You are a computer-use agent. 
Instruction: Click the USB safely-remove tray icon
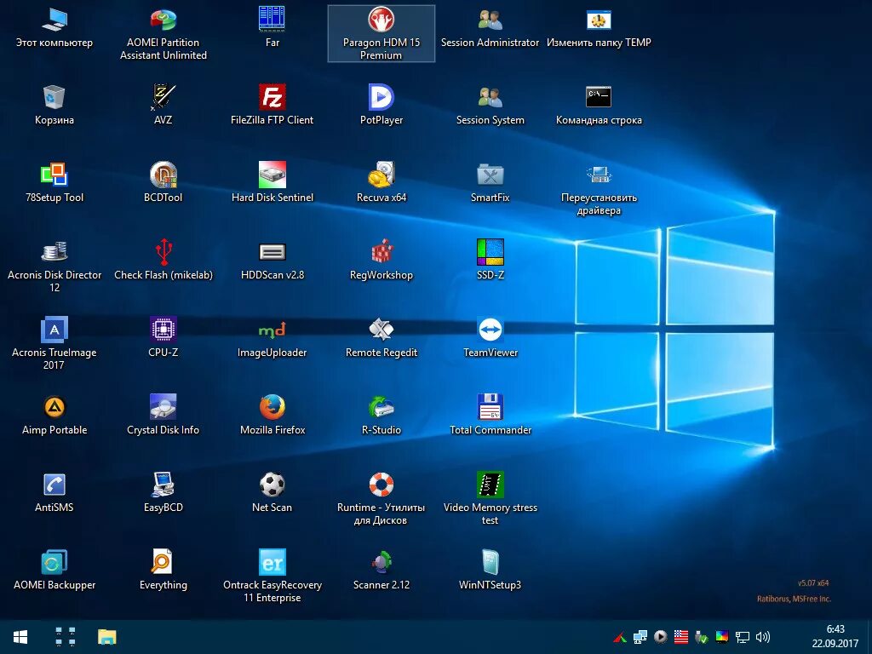pos(702,637)
